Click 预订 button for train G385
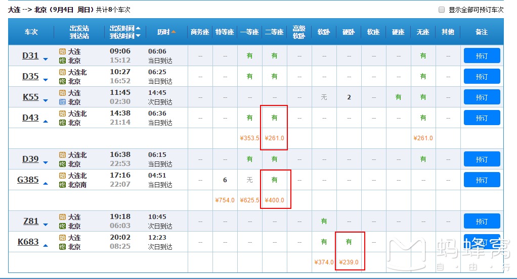The image size is (517, 279). point(482,180)
